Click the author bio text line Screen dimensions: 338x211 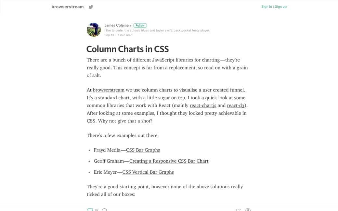[157, 31]
